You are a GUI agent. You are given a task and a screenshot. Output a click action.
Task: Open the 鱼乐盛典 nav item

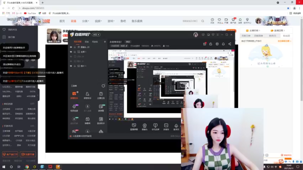(137, 21)
